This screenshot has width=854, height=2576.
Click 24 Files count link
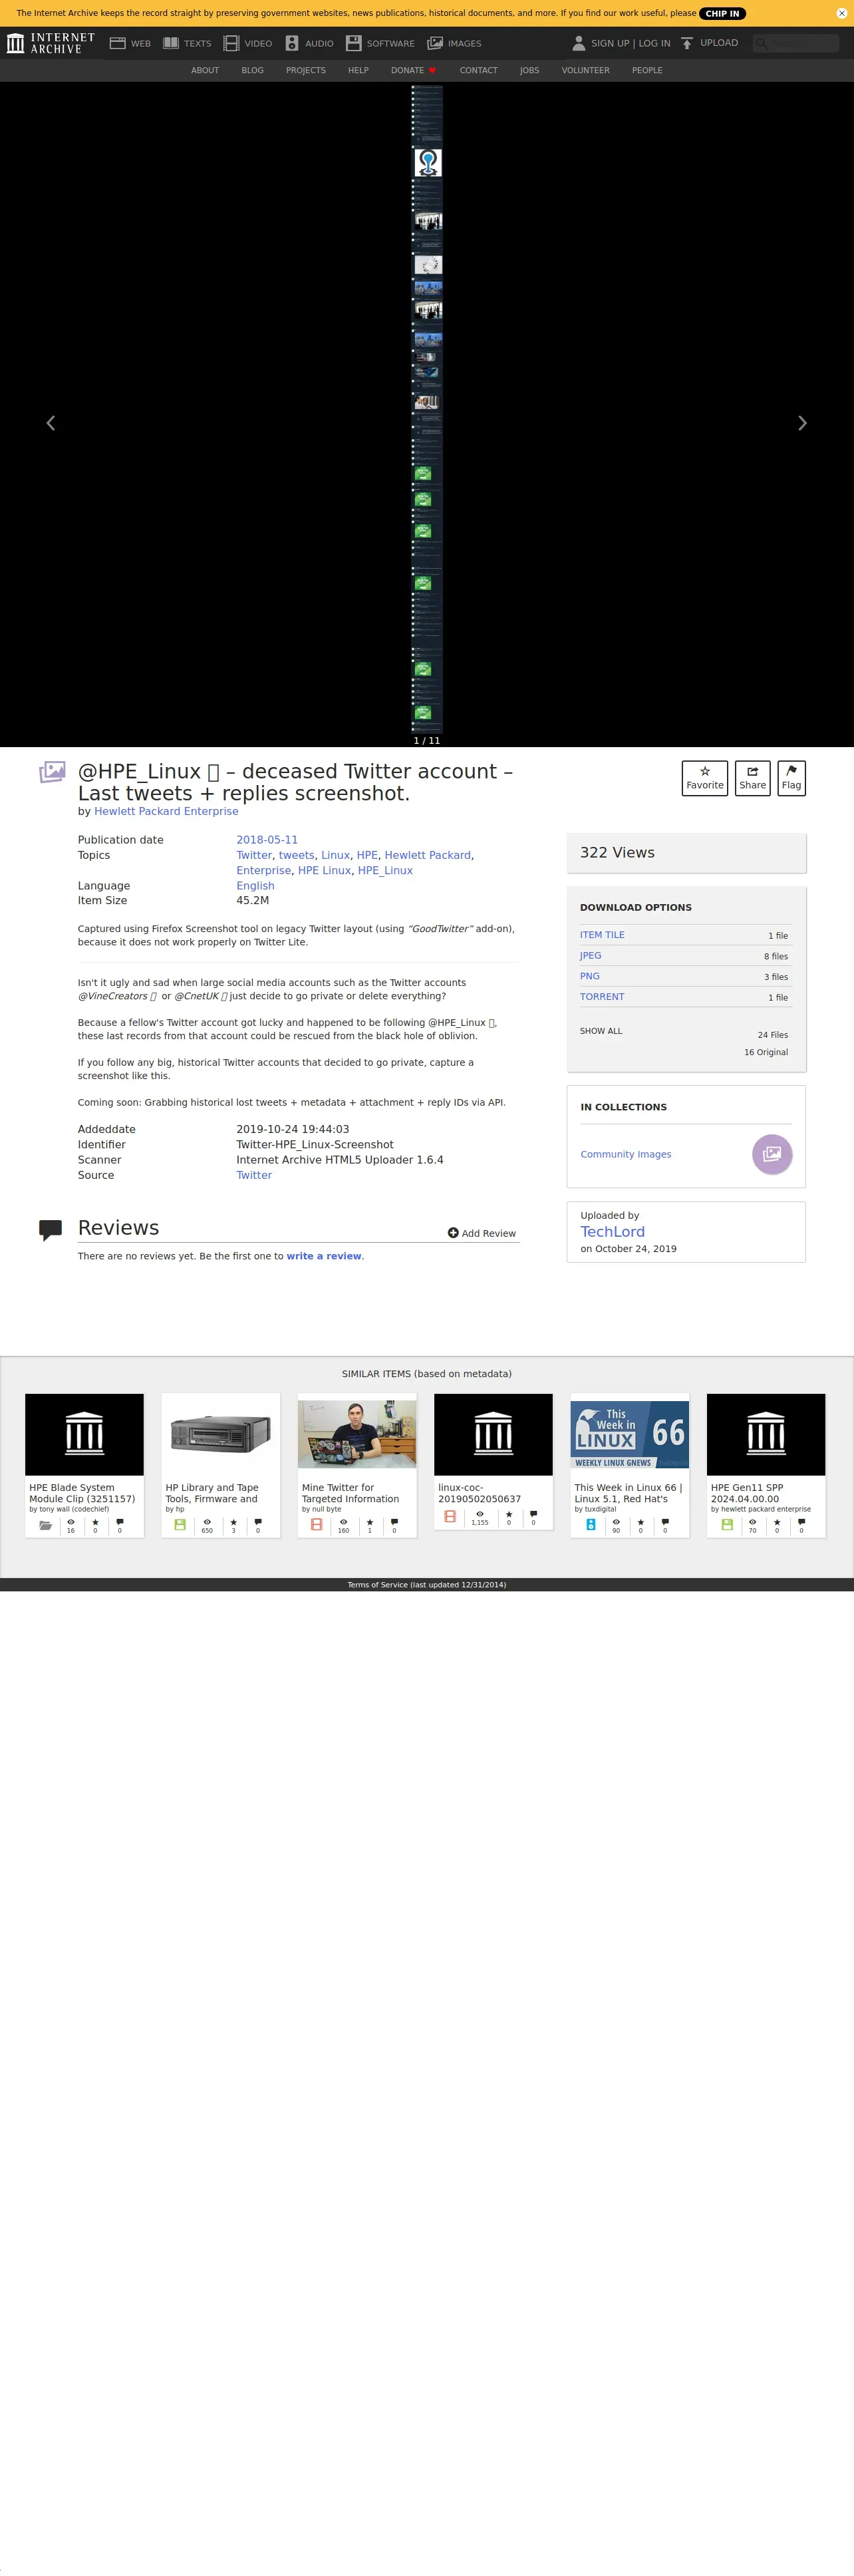[x=773, y=1035]
